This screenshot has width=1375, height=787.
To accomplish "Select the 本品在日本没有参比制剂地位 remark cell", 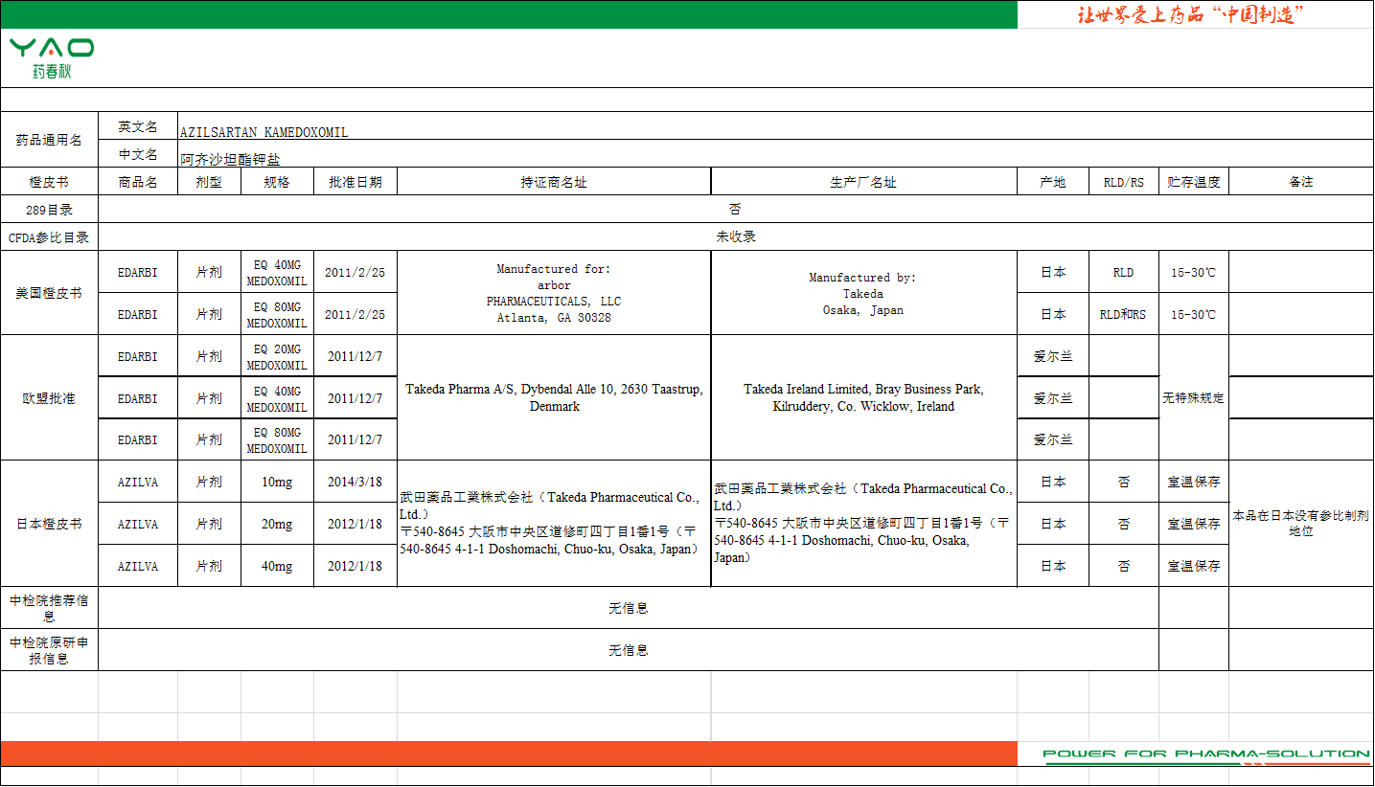I will click(x=1301, y=524).
